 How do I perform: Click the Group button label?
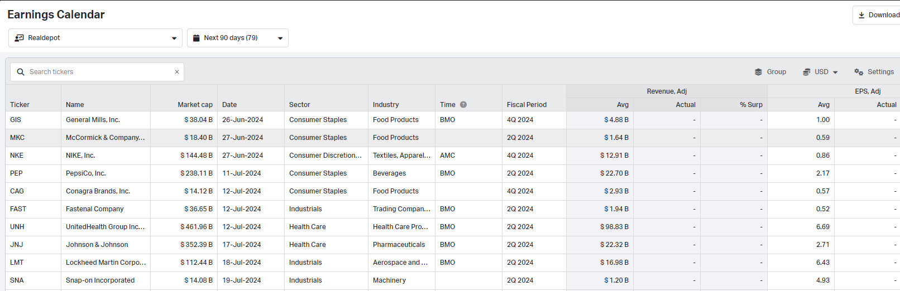(x=776, y=72)
